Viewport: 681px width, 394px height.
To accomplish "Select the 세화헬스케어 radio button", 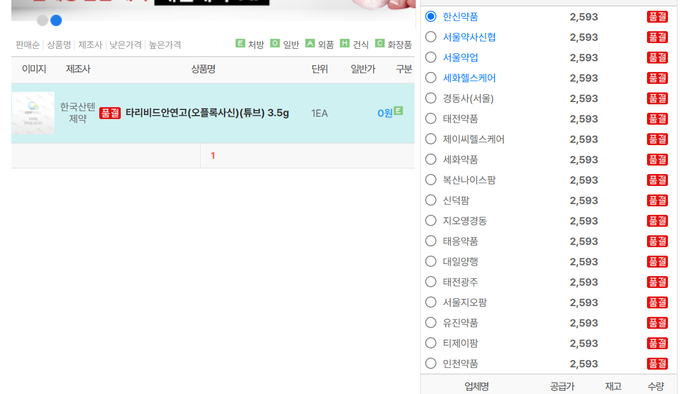I will point(431,78).
